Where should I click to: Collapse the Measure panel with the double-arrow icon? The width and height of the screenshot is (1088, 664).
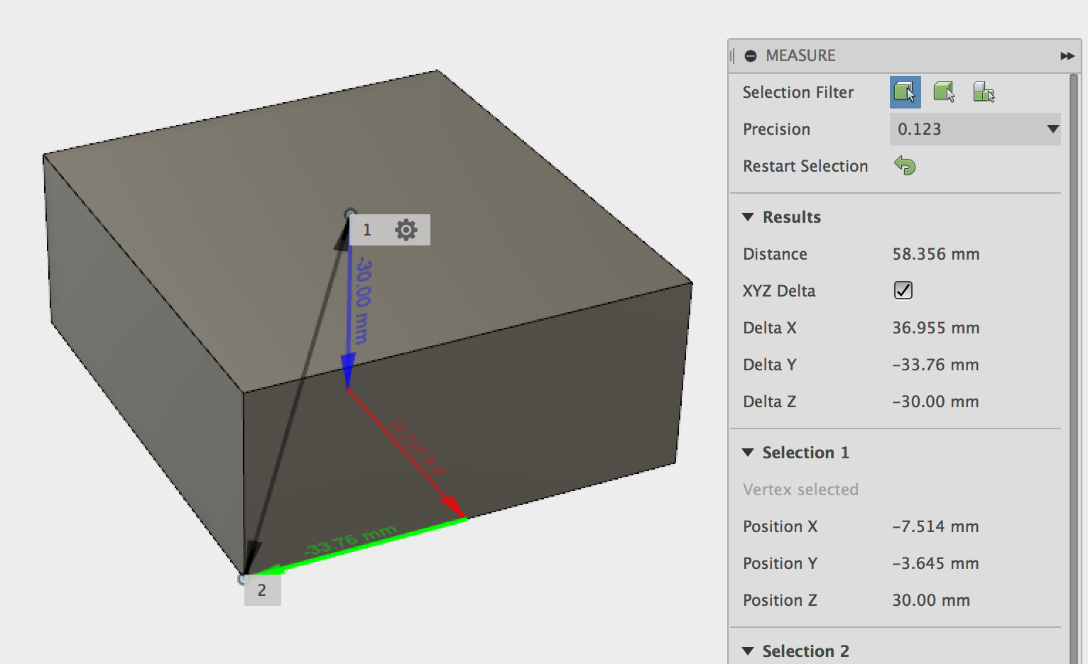point(1067,55)
